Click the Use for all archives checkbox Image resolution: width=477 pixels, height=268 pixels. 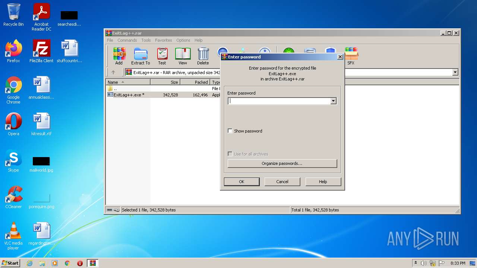click(x=230, y=154)
